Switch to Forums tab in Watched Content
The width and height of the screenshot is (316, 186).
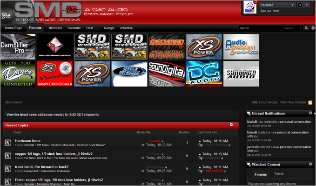tap(260, 174)
